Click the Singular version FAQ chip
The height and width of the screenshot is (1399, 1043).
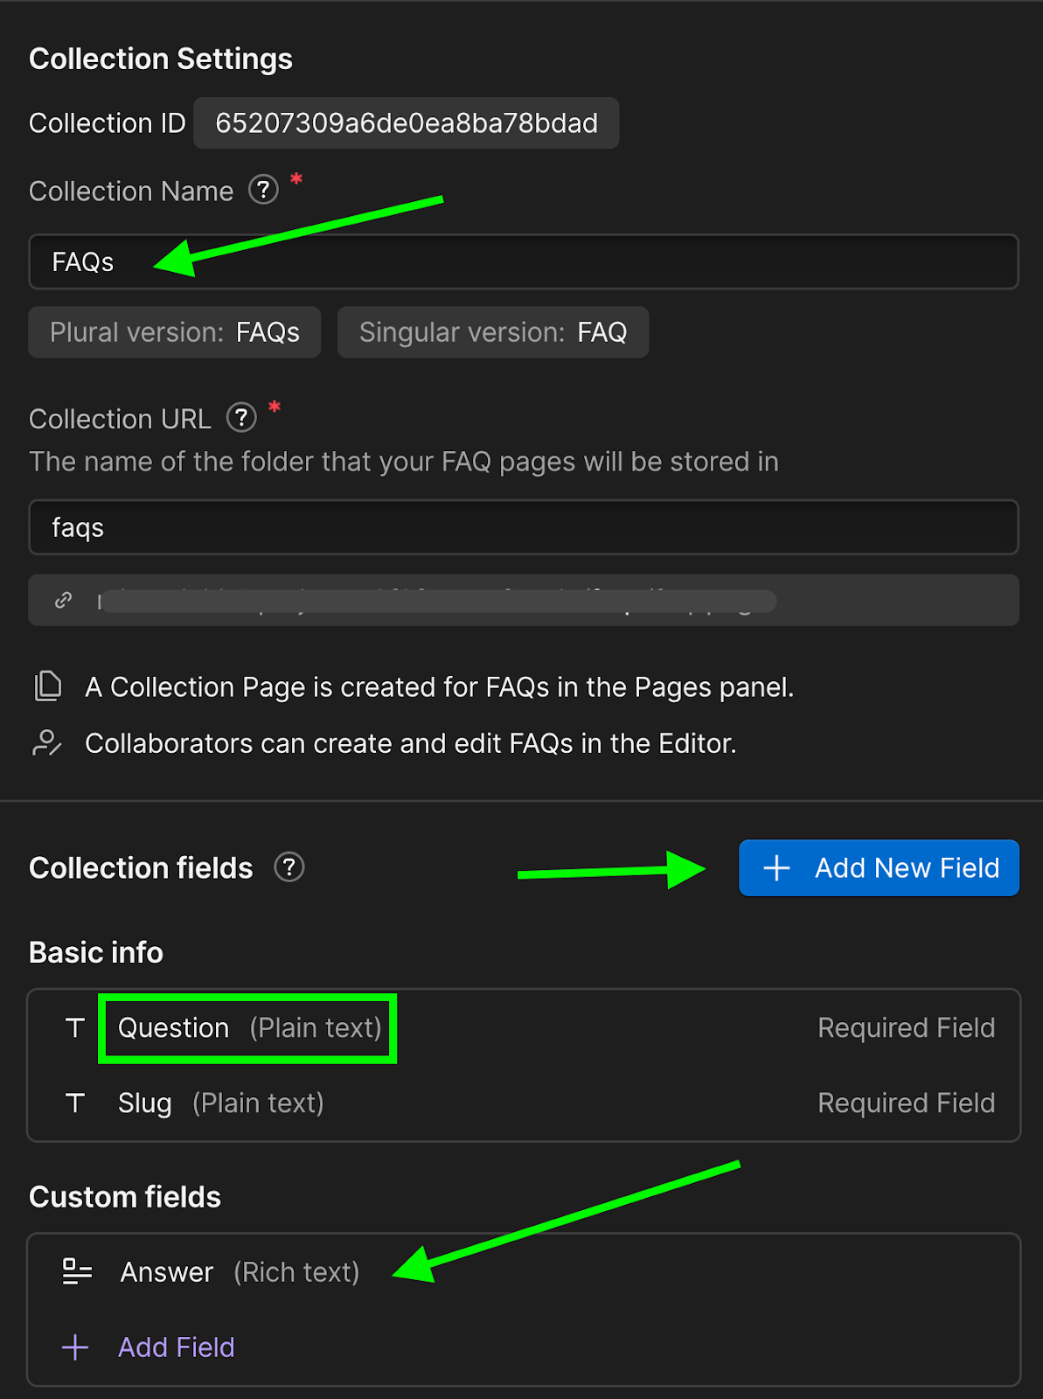(x=492, y=332)
